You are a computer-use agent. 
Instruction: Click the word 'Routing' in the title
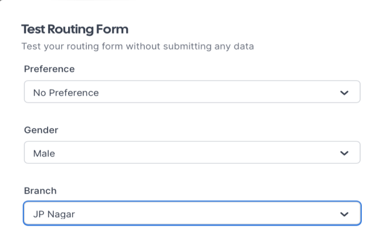click(74, 29)
